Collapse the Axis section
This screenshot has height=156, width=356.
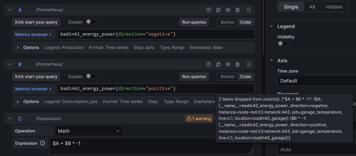272,61
